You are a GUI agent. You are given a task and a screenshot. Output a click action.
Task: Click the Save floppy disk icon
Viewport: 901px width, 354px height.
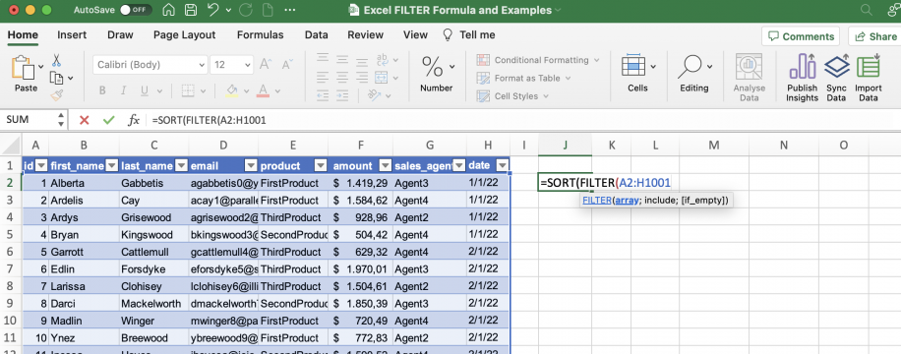pyautogui.click(x=191, y=10)
